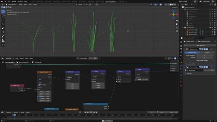This screenshot has height=122, width=217.
Task: Select the Annotate pencil tool
Action: (x=3, y=37)
